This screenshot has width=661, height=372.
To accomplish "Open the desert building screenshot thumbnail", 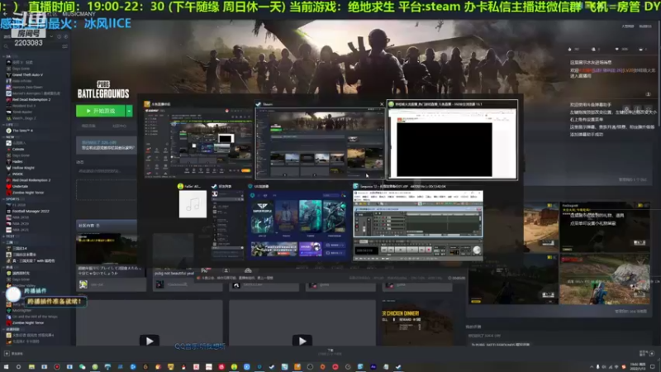I will click(x=541, y=227).
